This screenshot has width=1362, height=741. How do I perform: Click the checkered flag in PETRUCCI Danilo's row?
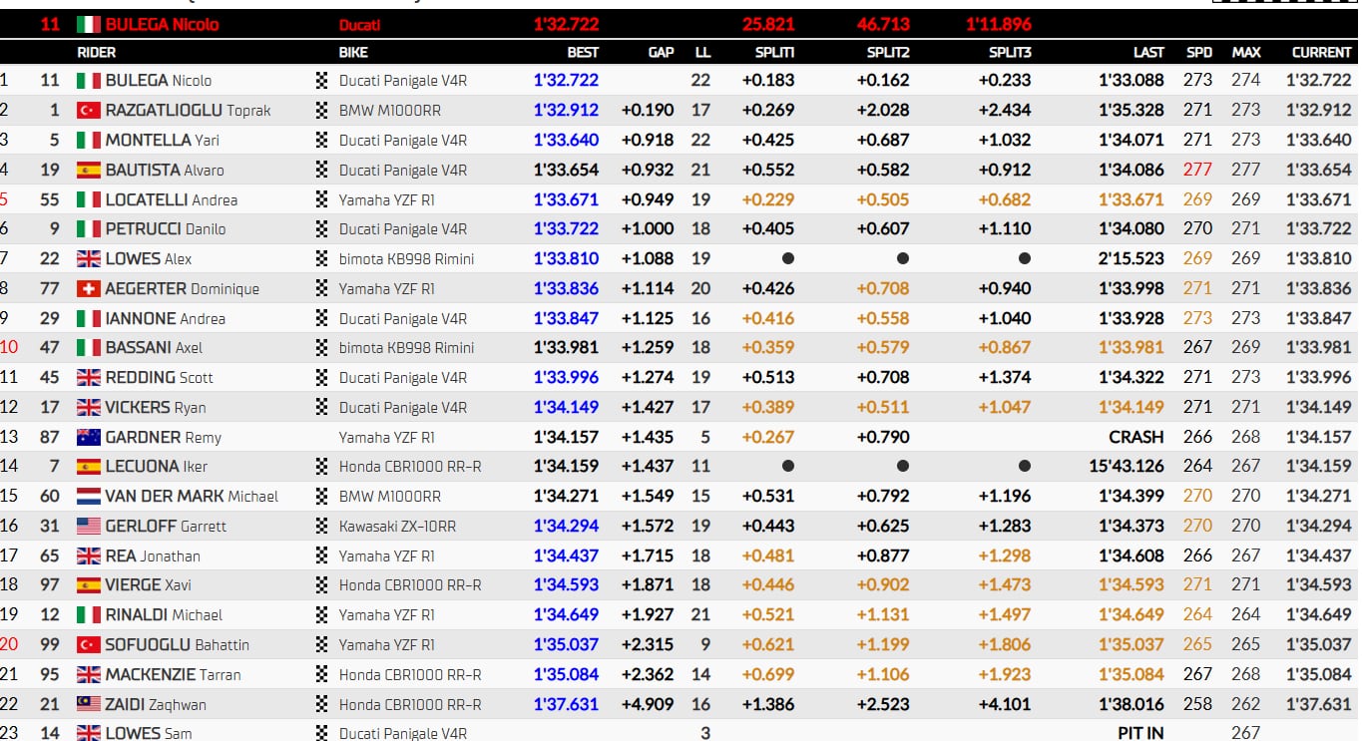click(x=322, y=229)
